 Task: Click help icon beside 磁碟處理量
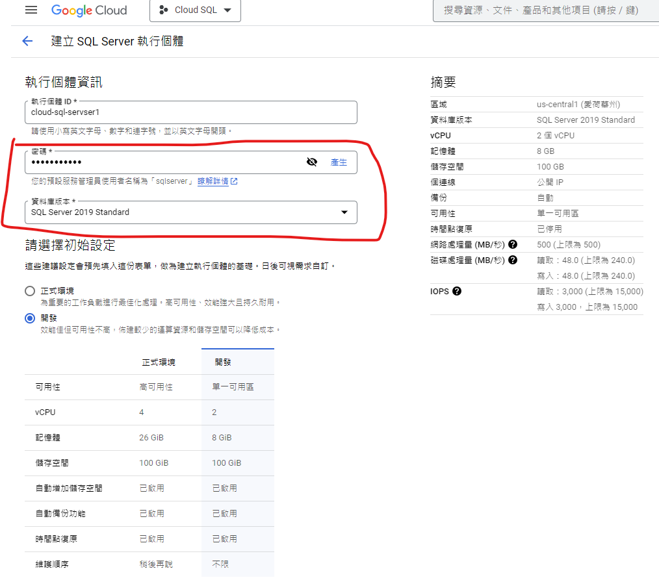coord(513,260)
